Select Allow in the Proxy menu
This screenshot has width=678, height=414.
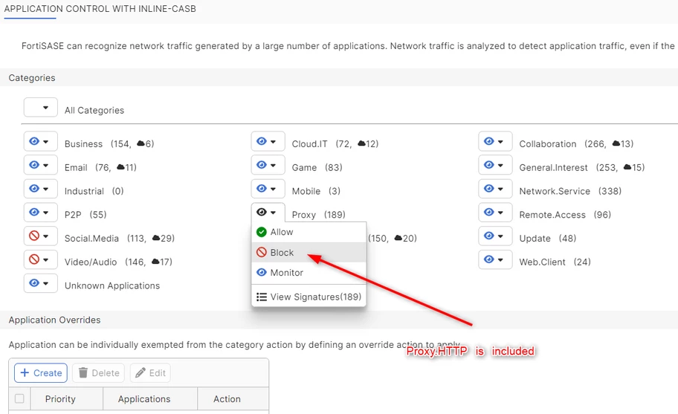coord(309,232)
